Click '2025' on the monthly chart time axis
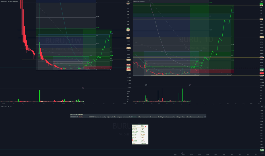The height and width of the screenshot is (156, 265). [183, 155]
